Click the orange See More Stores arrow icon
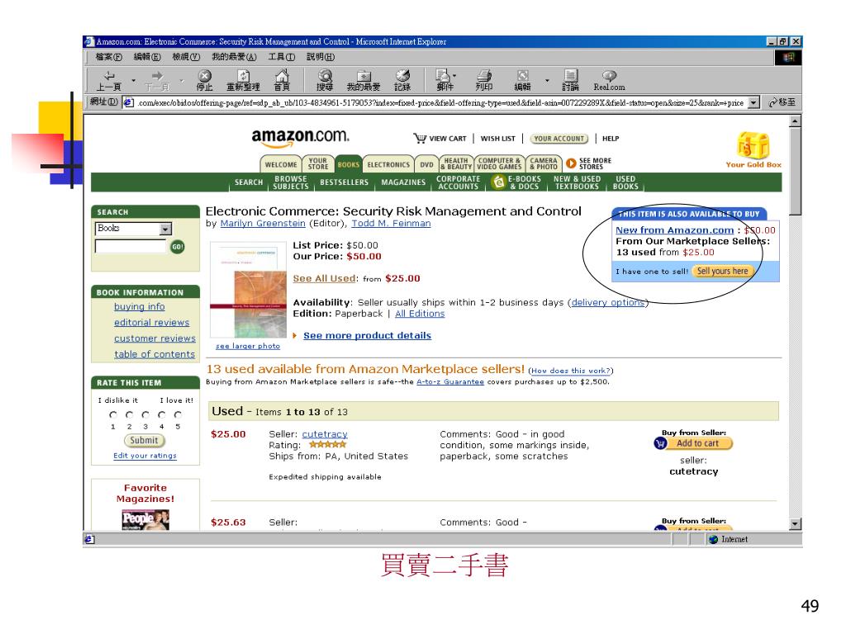 tap(571, 163)
